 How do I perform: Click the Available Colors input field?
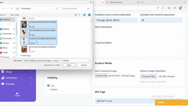[x=116, y=20]
